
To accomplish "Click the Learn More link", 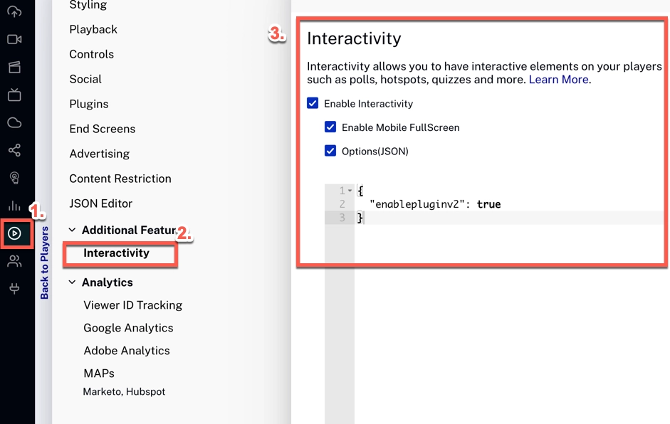I will click(x=558, y=80).
